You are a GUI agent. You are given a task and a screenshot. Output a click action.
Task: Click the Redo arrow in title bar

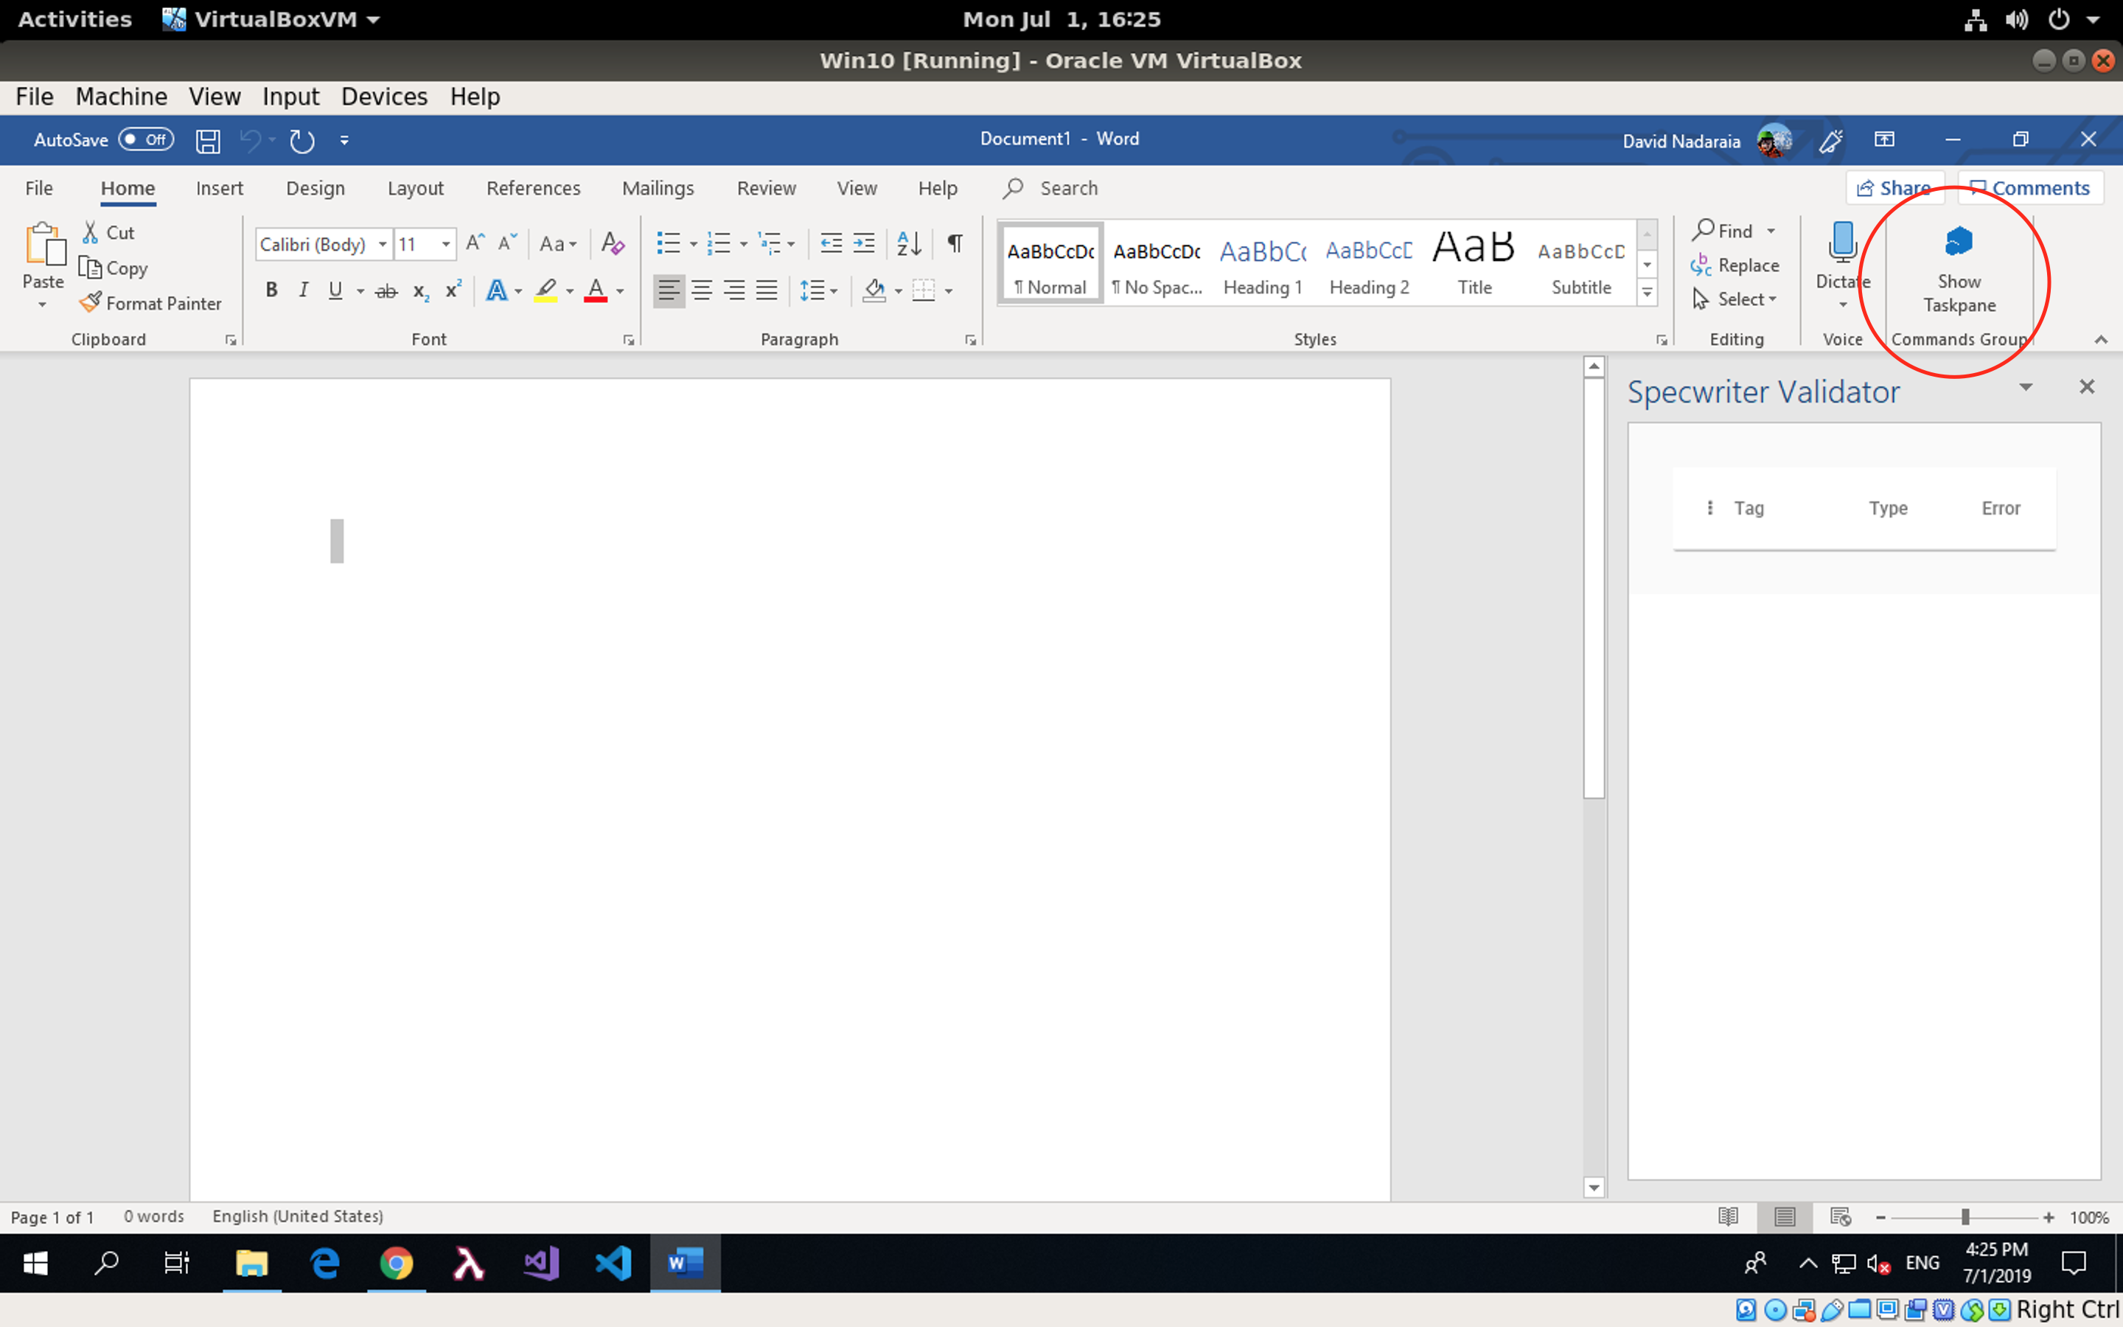(301, 140)
